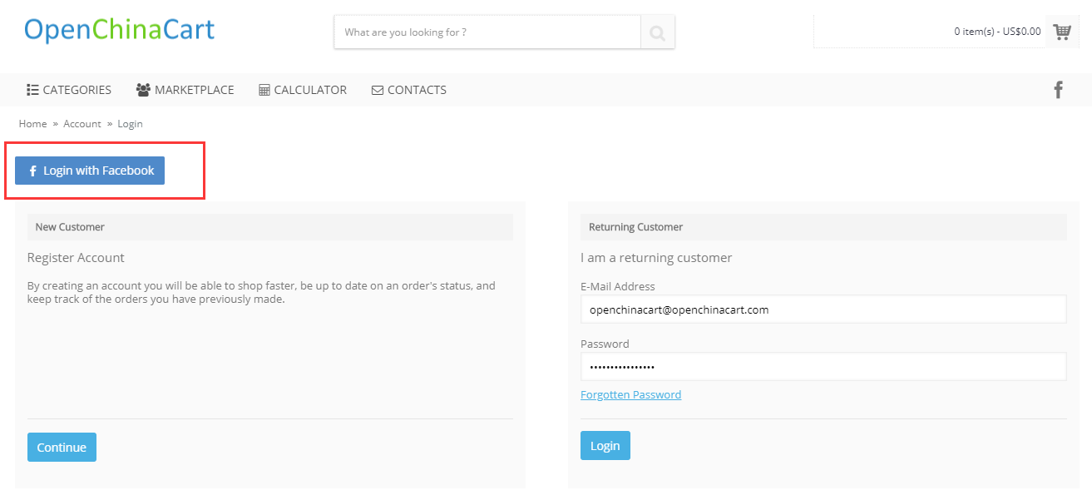Go to Marketplace
1092x495 pixels.
[x=185, y=90]
